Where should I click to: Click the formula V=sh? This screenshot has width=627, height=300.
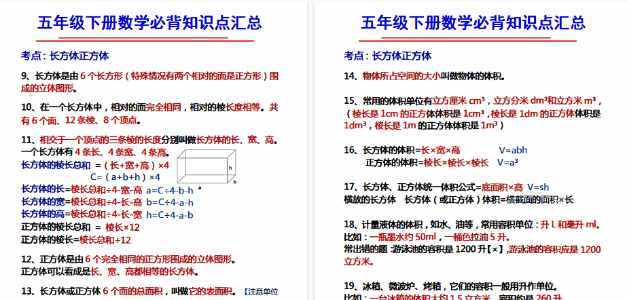tap(538, 187)
